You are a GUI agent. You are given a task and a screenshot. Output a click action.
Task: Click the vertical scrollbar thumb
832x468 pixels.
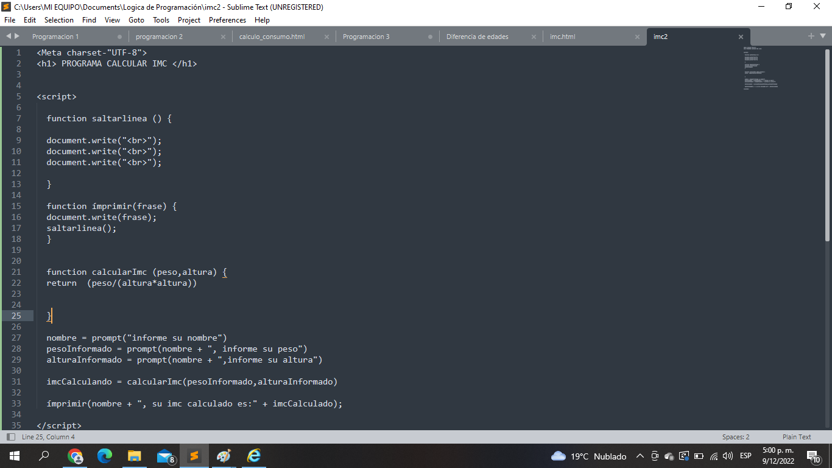[827, 145]
